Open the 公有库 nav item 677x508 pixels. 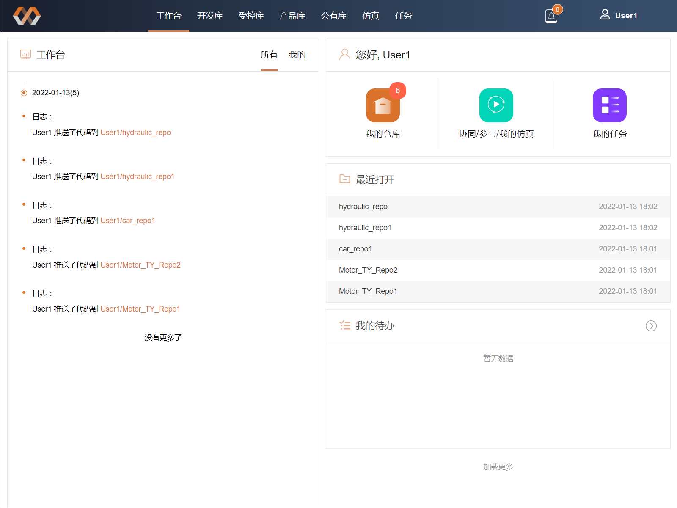[x=333, y=16]
